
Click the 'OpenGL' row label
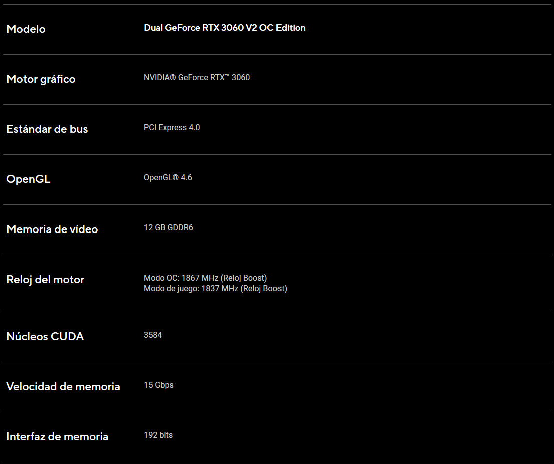pos(28,179)
